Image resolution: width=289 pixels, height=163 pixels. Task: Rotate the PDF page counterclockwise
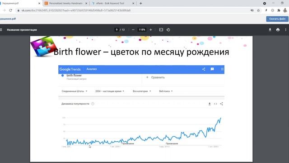(x=168, y=30)
